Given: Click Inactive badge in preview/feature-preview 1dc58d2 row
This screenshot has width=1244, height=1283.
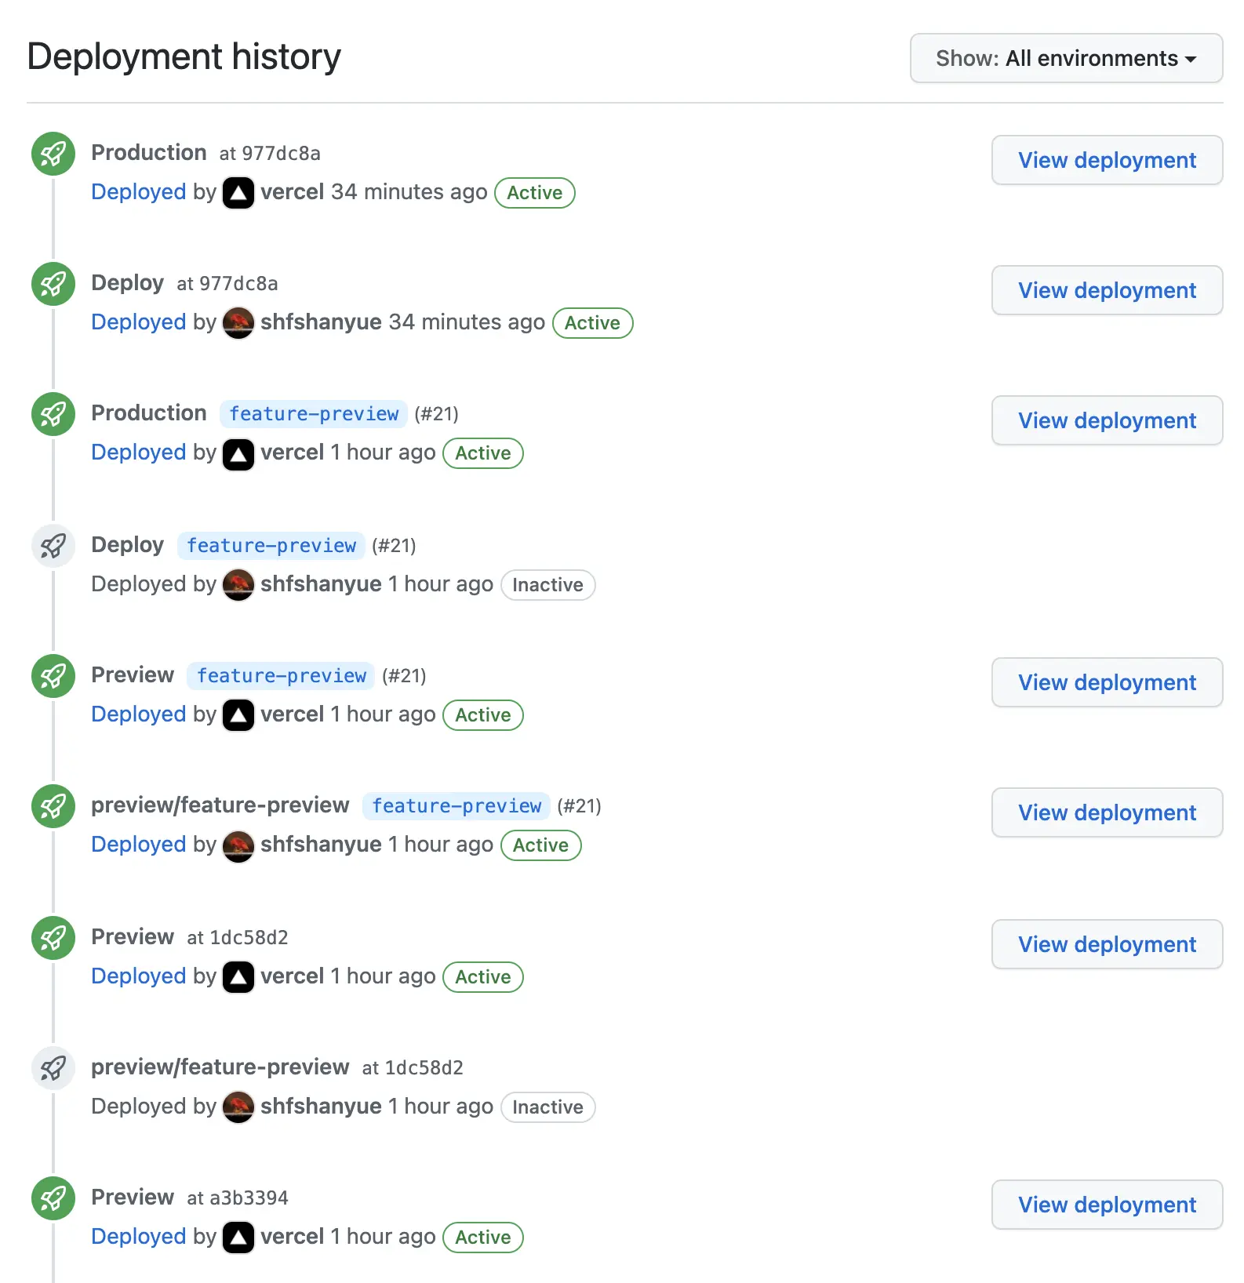Looking at the screenshot, I should (548, 1107).
